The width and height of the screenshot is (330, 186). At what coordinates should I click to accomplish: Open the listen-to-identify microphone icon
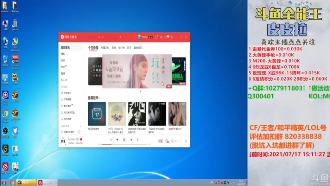(120, 37)
